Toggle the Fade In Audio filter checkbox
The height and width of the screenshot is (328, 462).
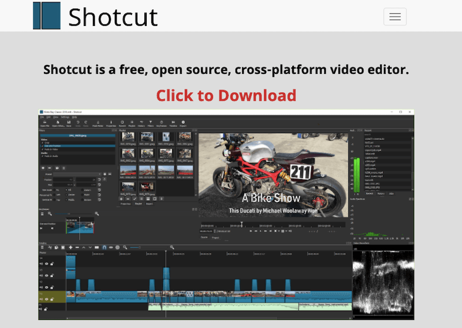coord(42,156)
